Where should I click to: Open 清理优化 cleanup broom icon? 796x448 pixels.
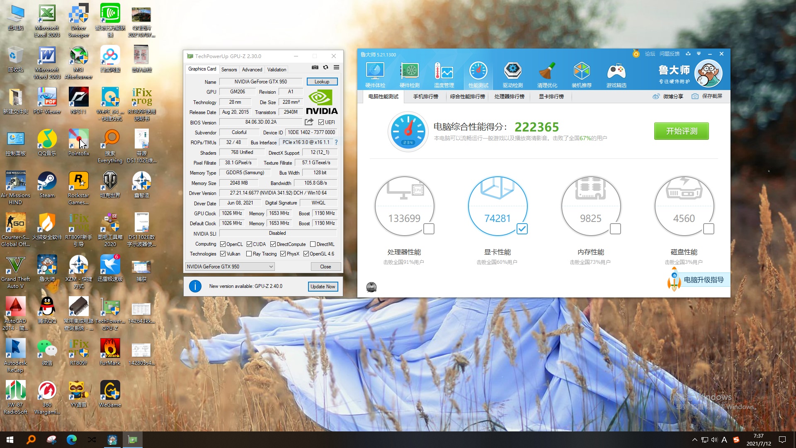547,75
